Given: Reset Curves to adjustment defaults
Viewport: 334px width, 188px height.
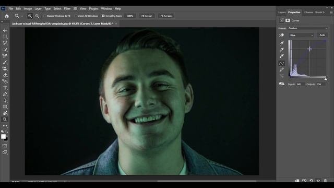Looking at the screenshot, I should [x=311, y=181].
